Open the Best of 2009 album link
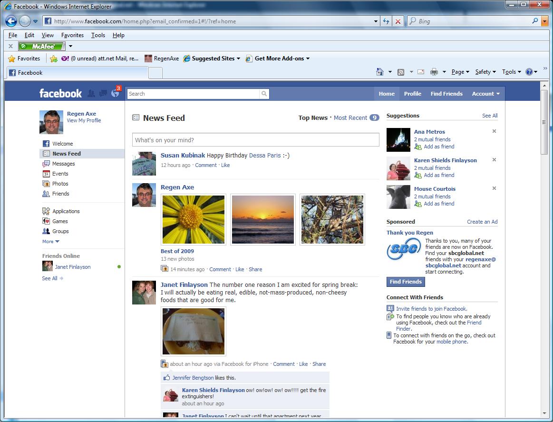Viewport: 553px width, 422px height. click(x=177, y=251)
